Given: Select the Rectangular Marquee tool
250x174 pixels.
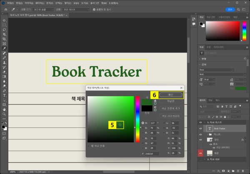Looking at the screenshot, I should (4, 25).
